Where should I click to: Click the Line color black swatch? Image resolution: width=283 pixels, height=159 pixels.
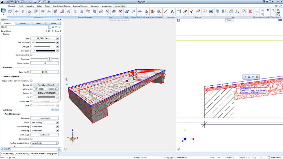click(45, 50)
